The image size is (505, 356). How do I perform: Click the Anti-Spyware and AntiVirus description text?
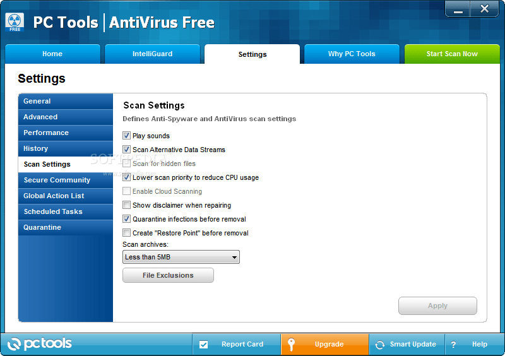coord(210,119)
